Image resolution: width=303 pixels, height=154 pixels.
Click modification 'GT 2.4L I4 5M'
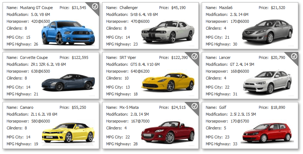pos(242,64)
